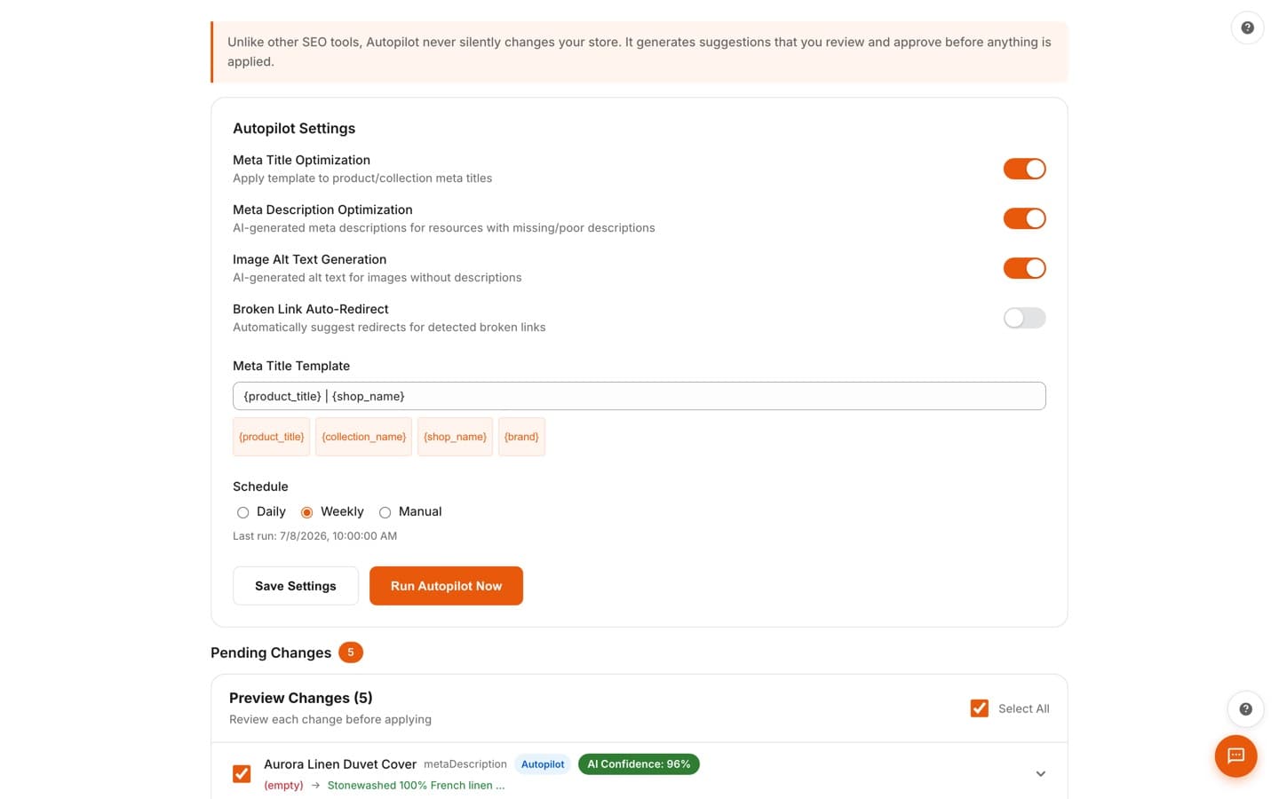Insert the {product_title} variable chip
The image size is (1279, 799).
(x=271, y=437)
